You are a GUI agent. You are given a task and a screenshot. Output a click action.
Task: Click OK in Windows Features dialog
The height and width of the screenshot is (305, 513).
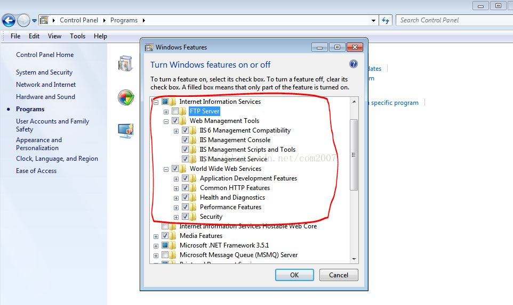[294, 275]
